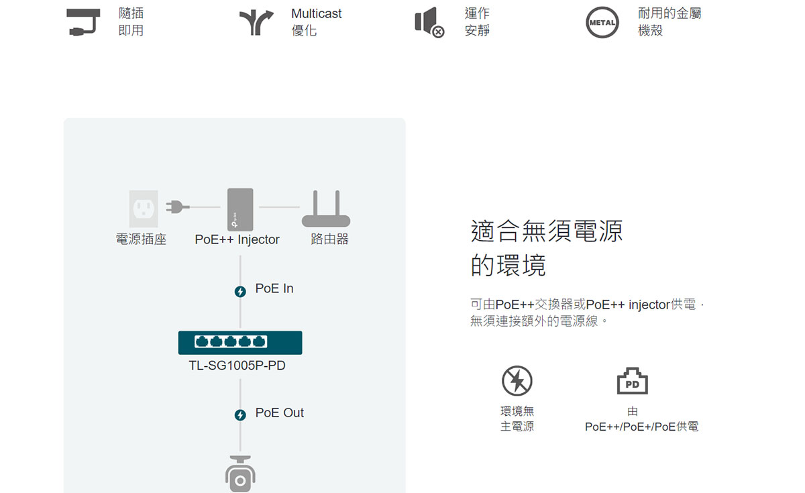This screenshot has height=493, width=805.
Task: Click the heading '適合無須電源的環境'
Action: 547,248
